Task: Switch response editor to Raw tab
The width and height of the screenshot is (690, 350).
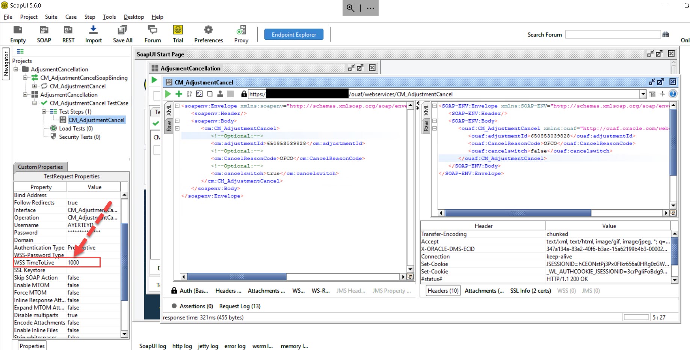Action: (426, 126)
